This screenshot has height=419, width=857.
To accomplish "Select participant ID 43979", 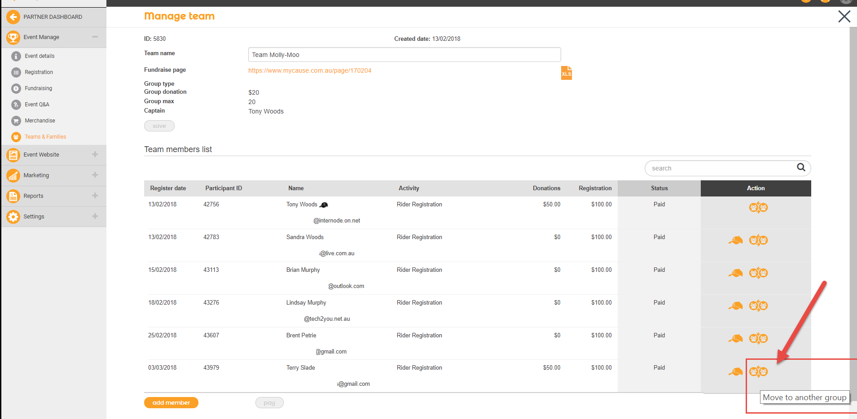I will tap(211, 368).
